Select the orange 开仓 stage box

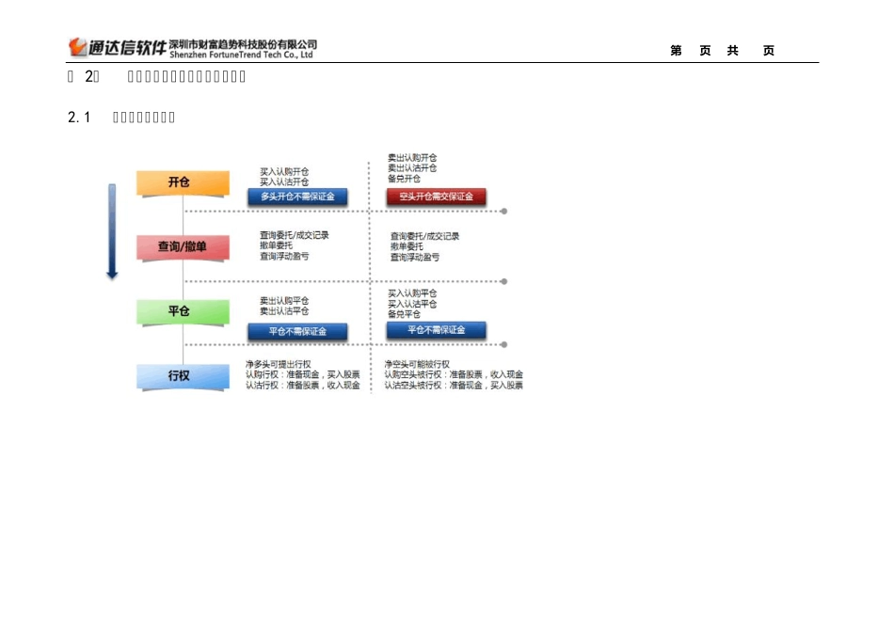click(x=183, y=183)
